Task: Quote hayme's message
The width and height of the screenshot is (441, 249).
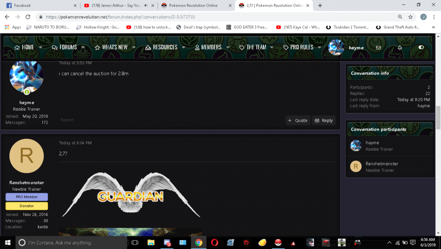Action: point(298,121)
